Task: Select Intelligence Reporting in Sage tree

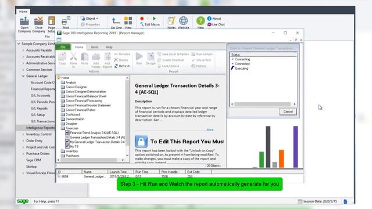Action: pyautogui.click(x=40, y=128)
